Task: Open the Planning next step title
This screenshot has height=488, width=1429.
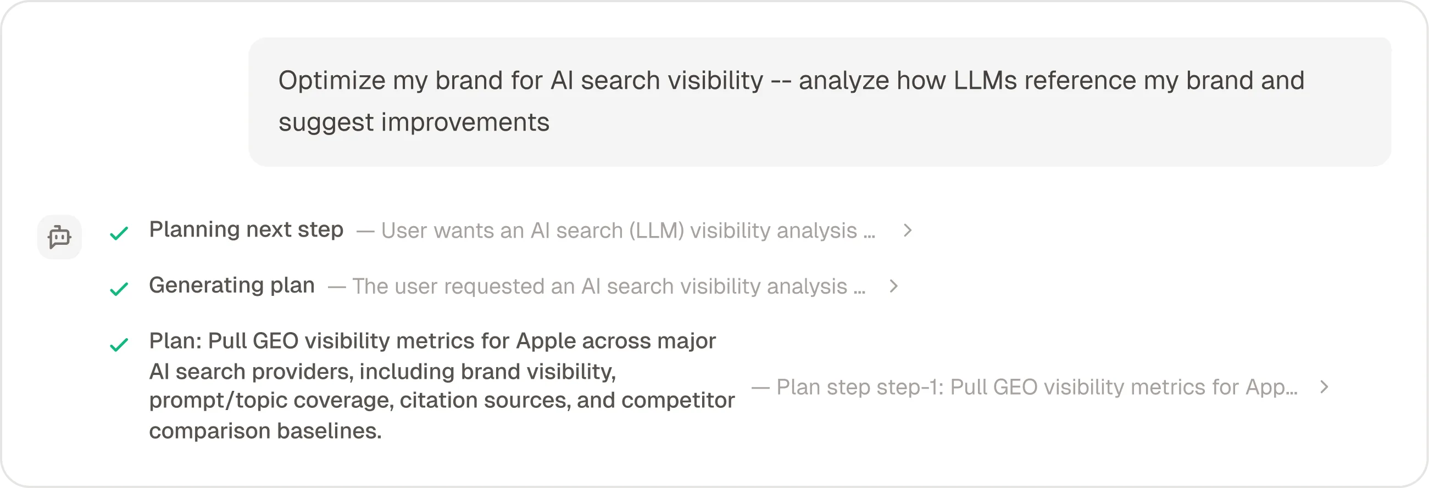Action: click(246, 229)
